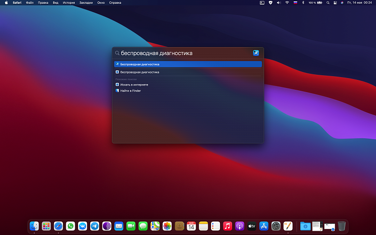The image size is (376, 235).
Task: Open the Закладки menu in menu bar
Action: coord(86,3)
